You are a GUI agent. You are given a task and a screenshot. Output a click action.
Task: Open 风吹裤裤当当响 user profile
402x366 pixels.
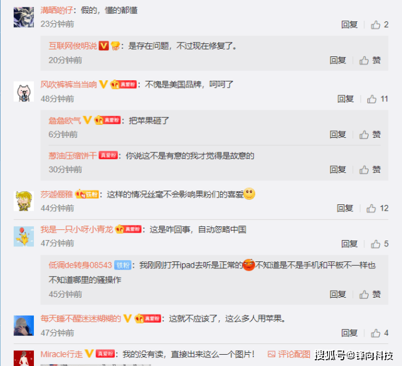68,84
